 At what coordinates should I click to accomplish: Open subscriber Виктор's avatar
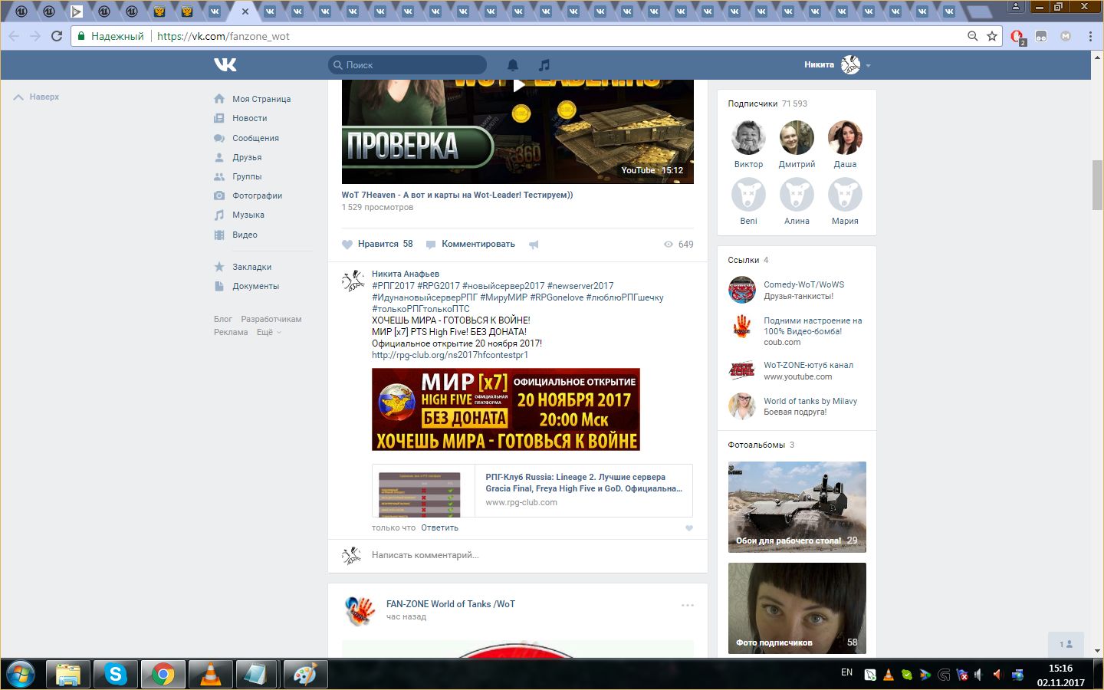coord(748,138)
